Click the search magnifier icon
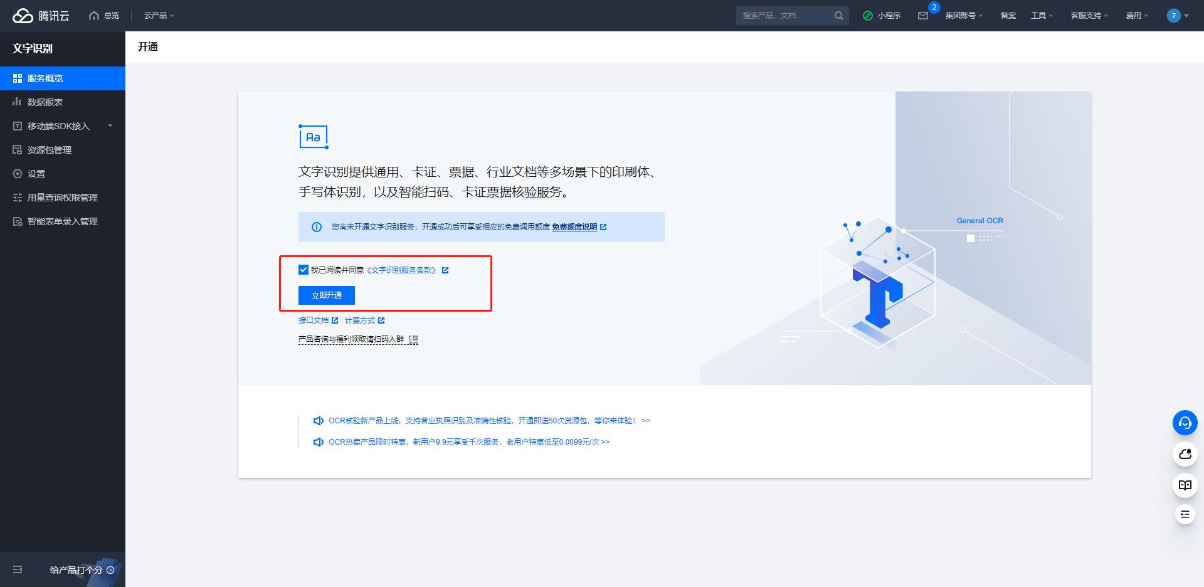 point(839,16)
